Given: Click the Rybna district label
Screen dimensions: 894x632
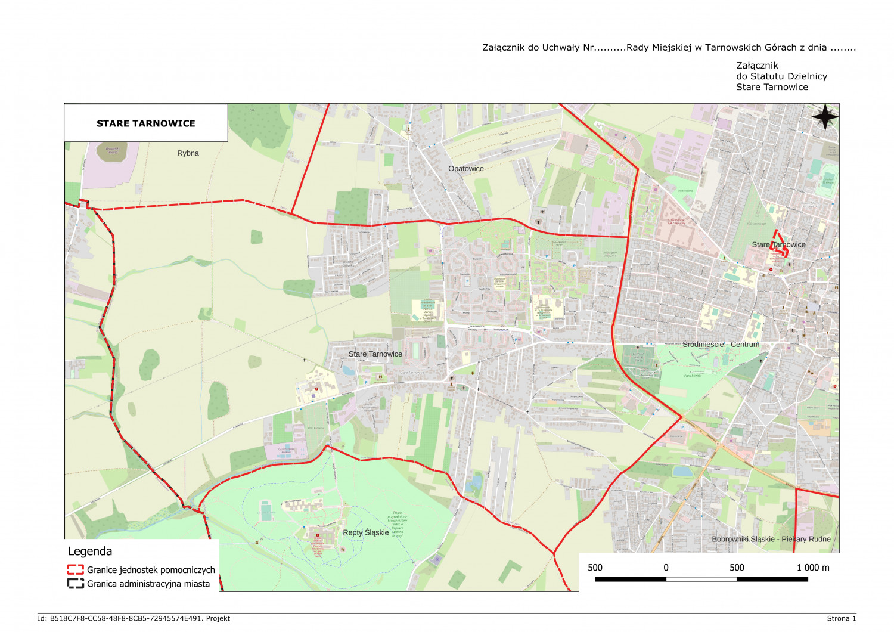Looking at the screenshot, I should point(188,153).
